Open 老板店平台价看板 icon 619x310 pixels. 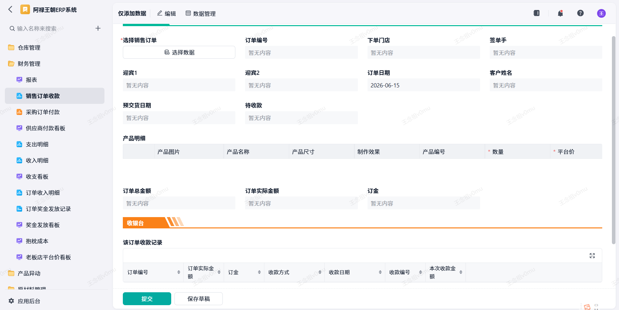point(19,257)
